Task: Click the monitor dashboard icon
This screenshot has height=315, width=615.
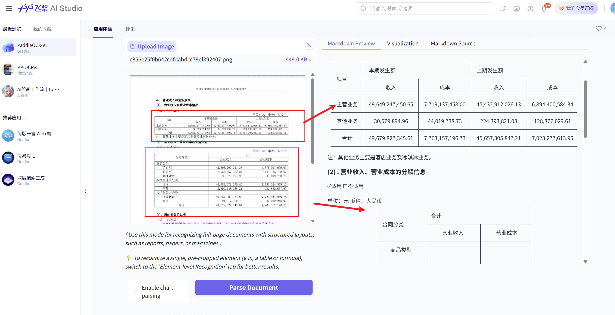Action: 516,9
